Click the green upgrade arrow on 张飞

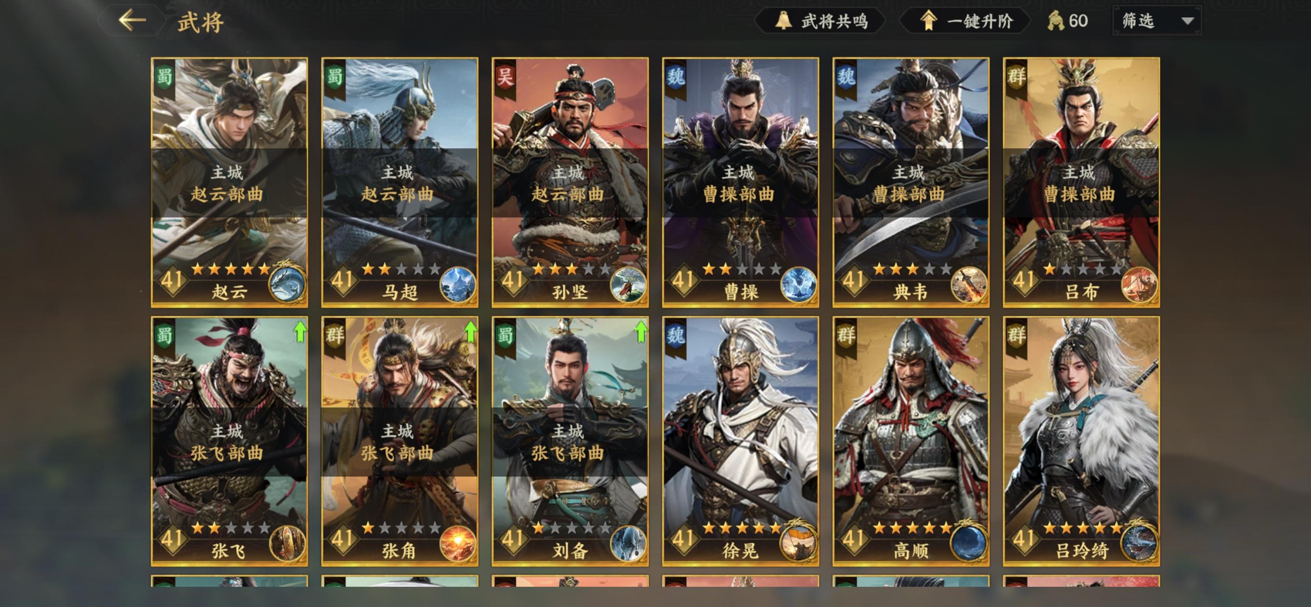[300, 331]
